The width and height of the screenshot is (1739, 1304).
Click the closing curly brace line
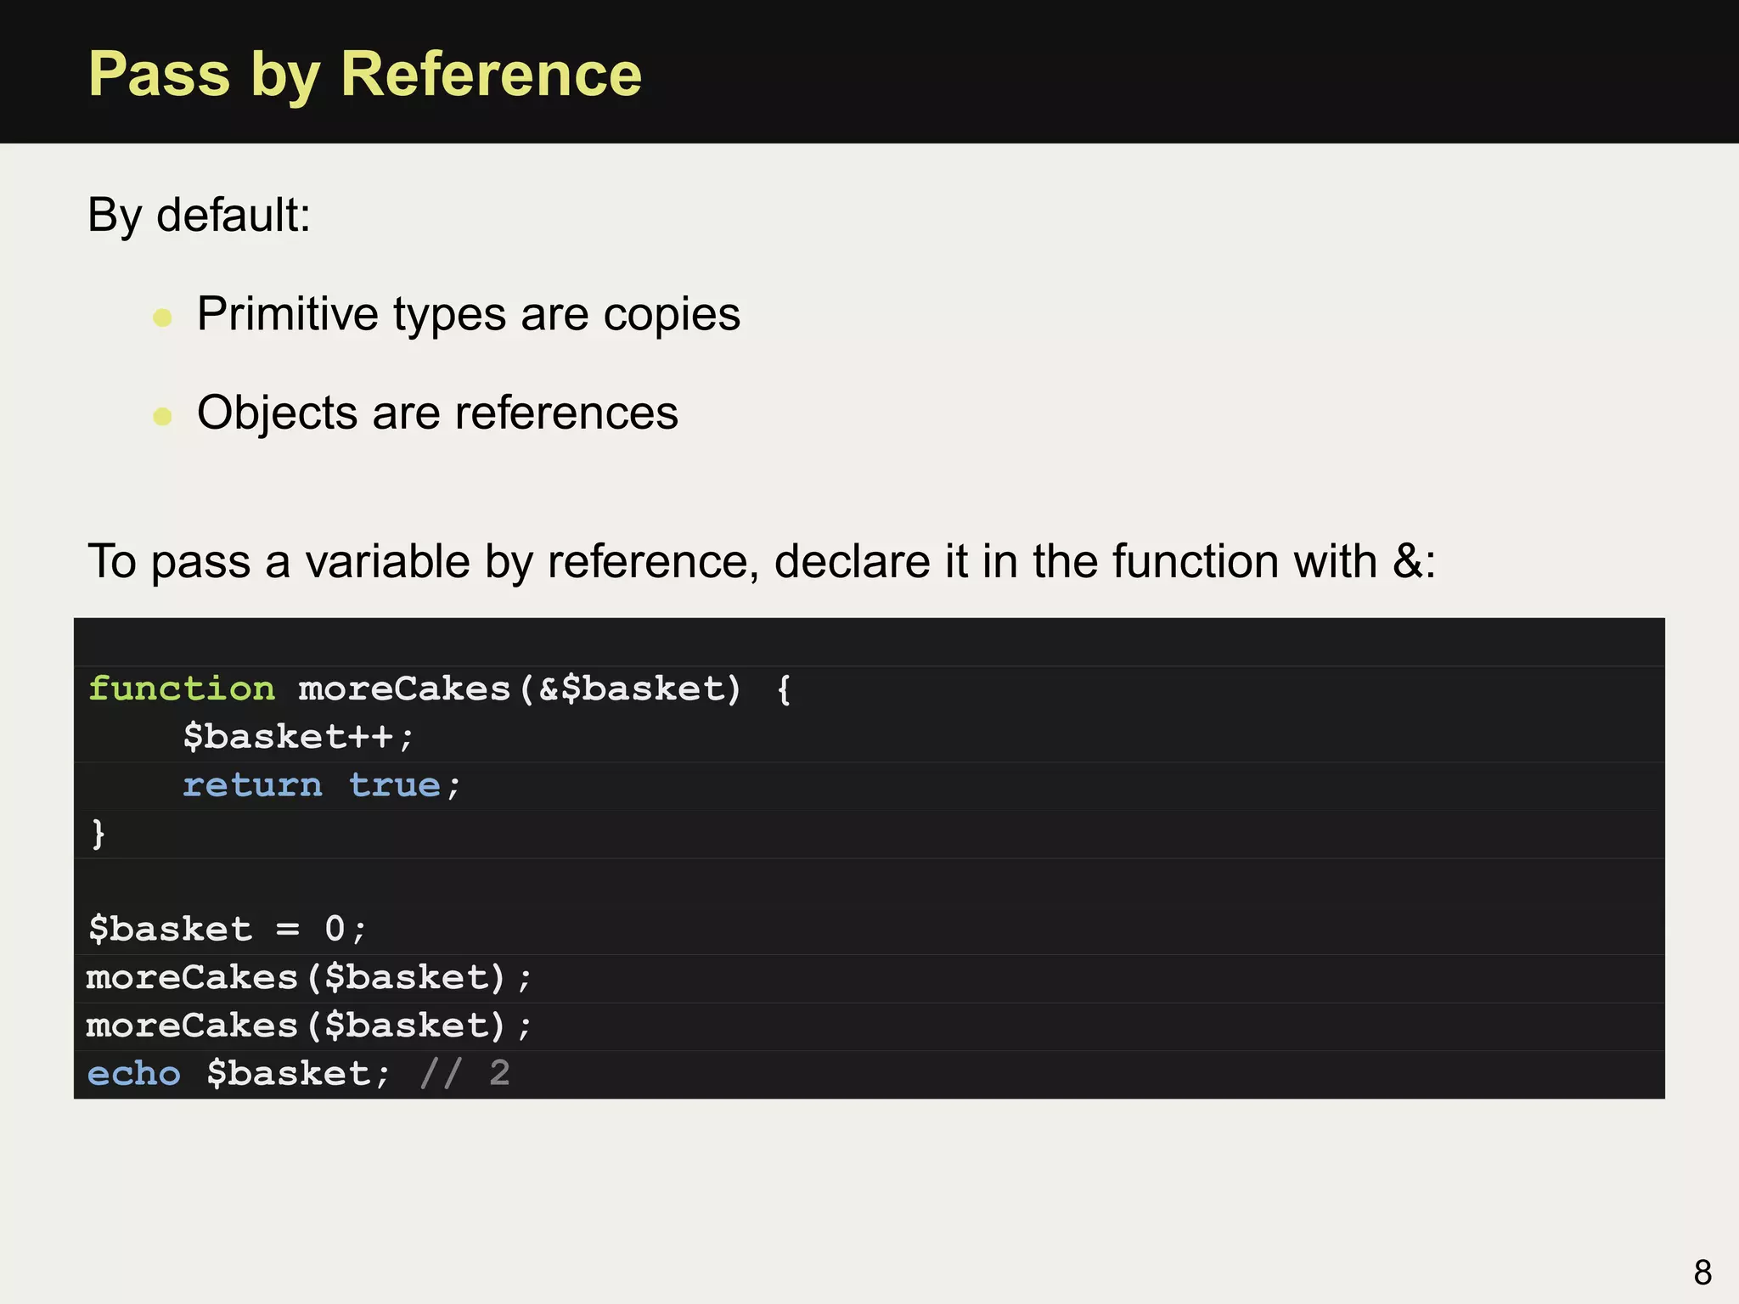click(x=98, y=834)
